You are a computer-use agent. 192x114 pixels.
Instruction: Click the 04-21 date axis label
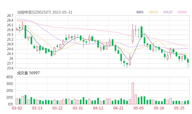(x=118, y=108)
